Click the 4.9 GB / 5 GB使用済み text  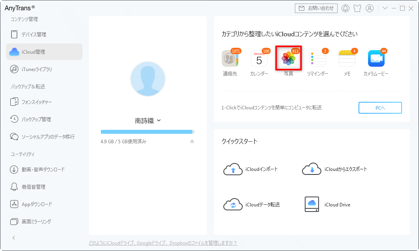click(x=123, y=141)
